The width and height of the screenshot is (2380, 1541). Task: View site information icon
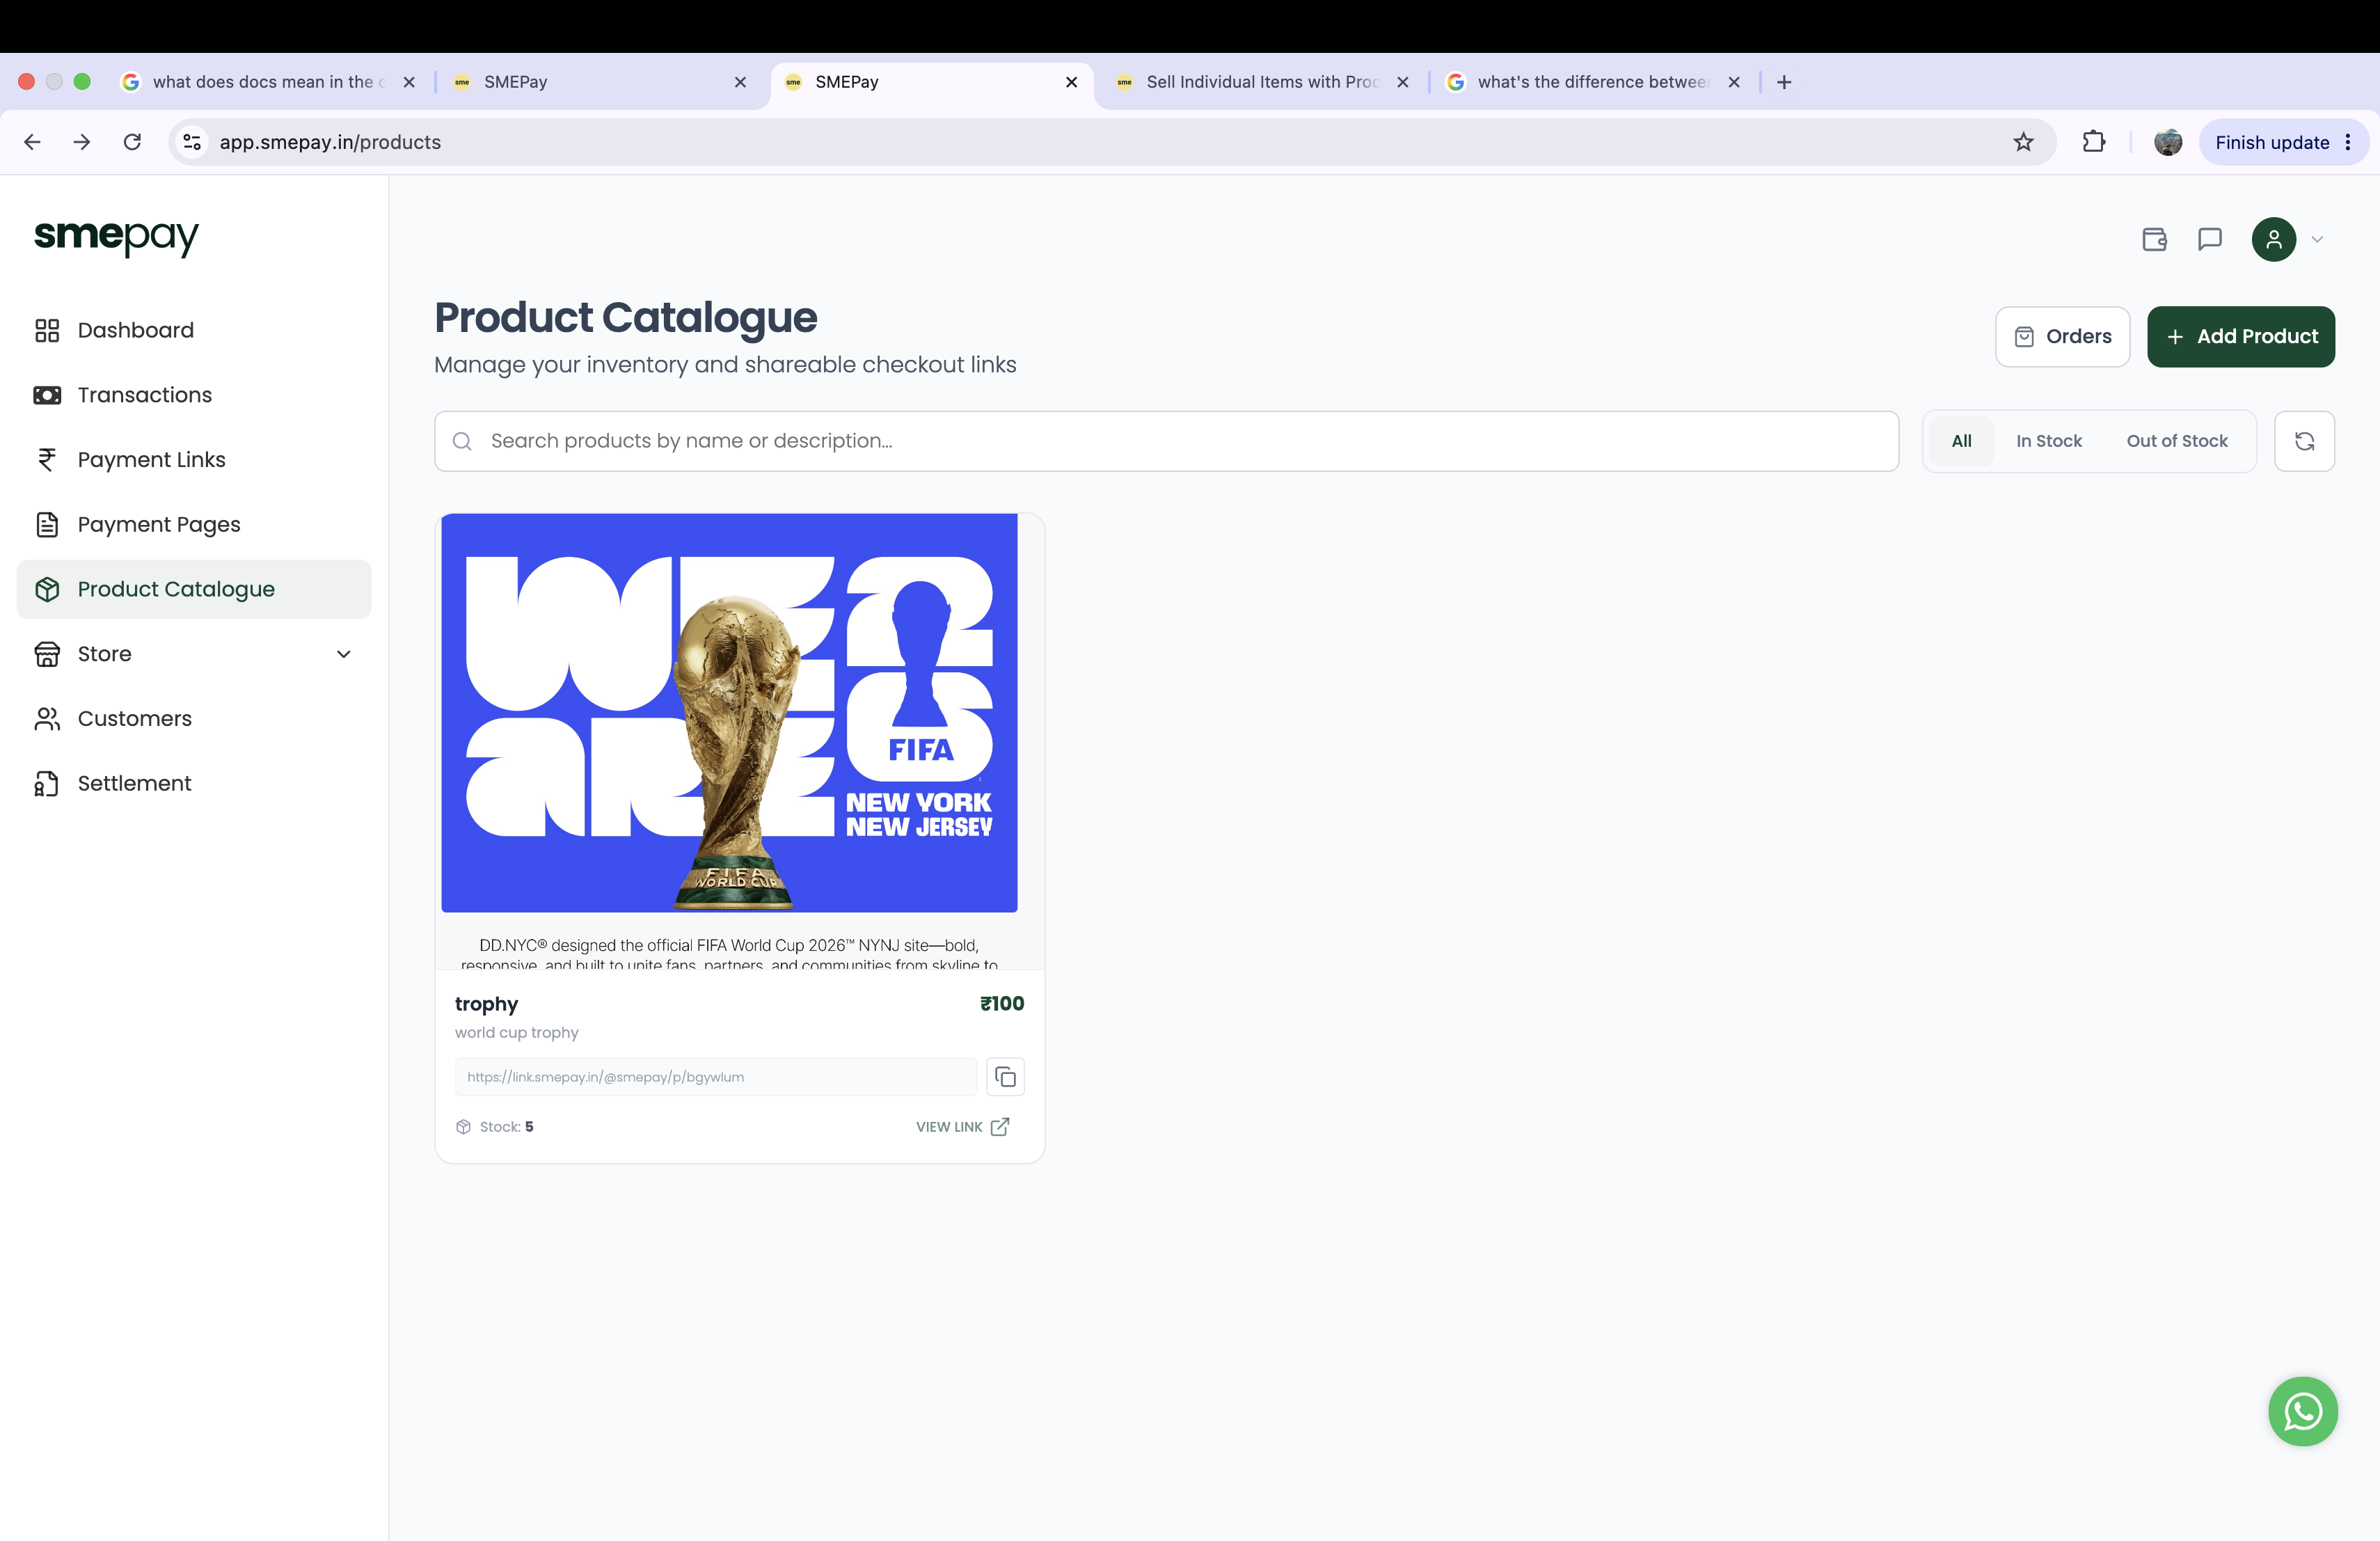pos(192,142)
